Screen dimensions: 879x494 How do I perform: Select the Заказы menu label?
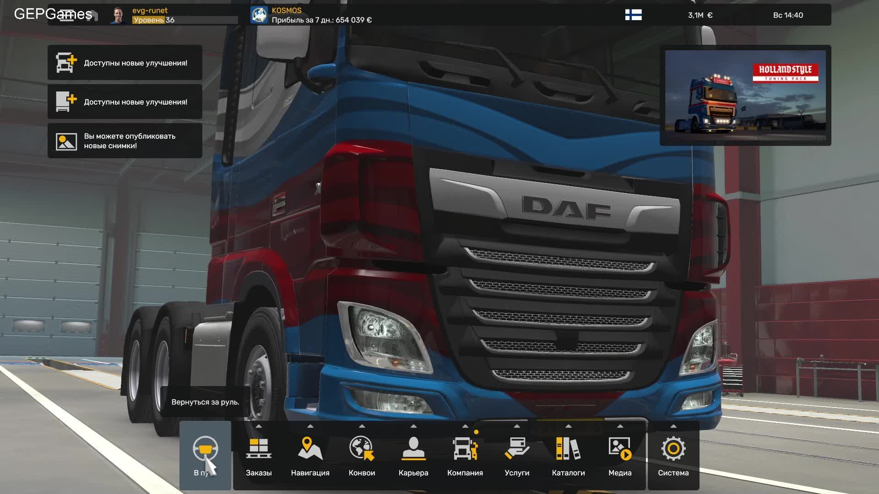click(x=259, y=473)
